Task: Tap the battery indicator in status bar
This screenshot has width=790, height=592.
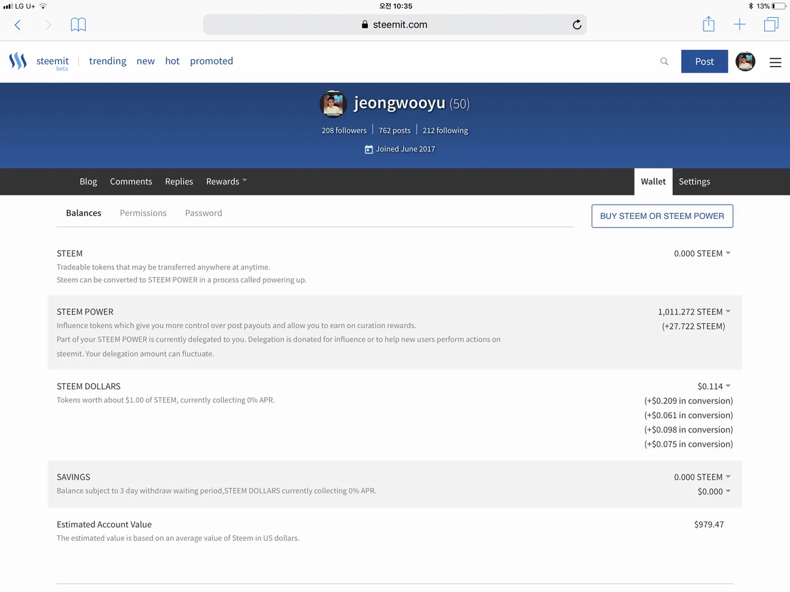Action: click(778, 6)
